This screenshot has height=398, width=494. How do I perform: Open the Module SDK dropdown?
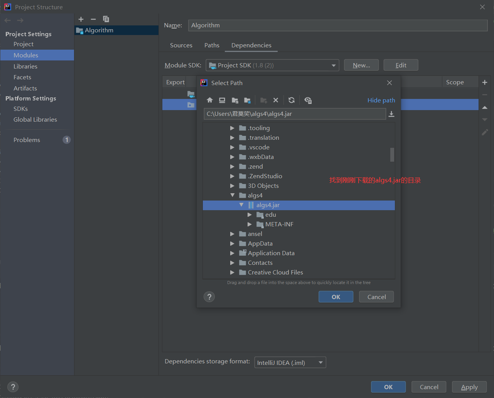coord(272,65)
